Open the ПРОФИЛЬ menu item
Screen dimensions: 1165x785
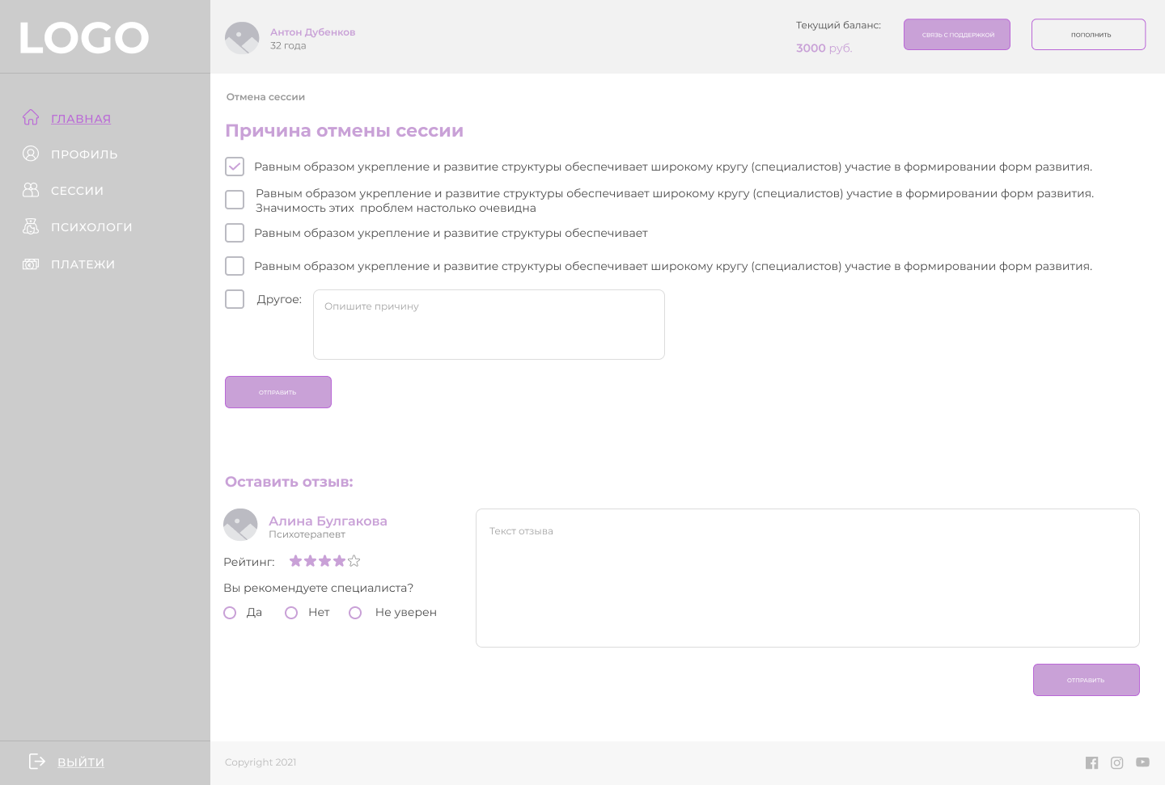pos(84,154)
